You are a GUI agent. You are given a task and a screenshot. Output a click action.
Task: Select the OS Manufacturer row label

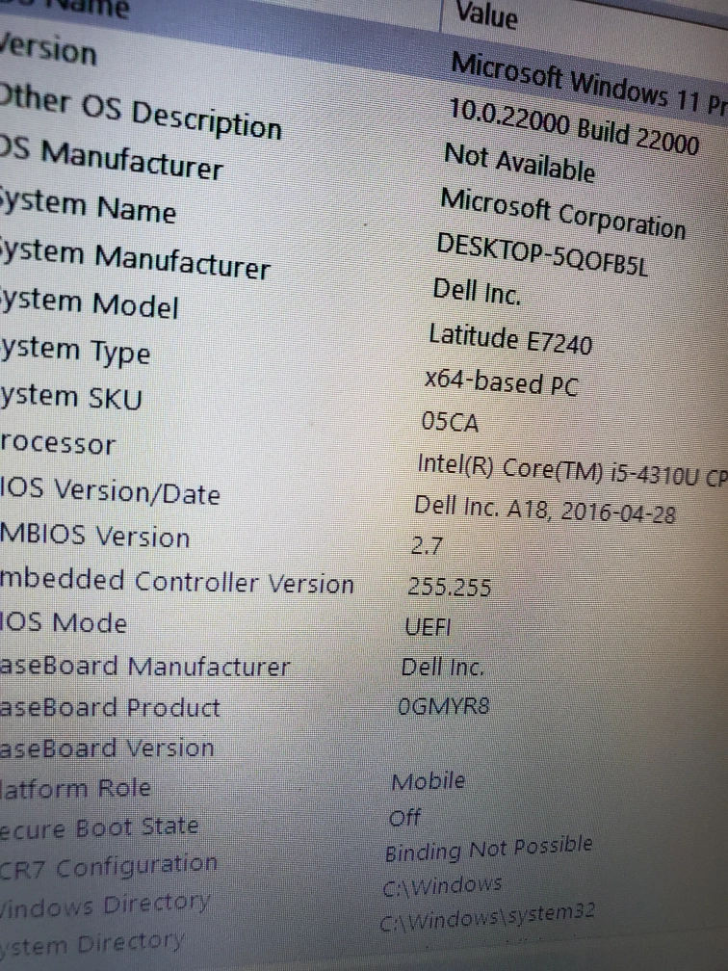click(110, 159)
